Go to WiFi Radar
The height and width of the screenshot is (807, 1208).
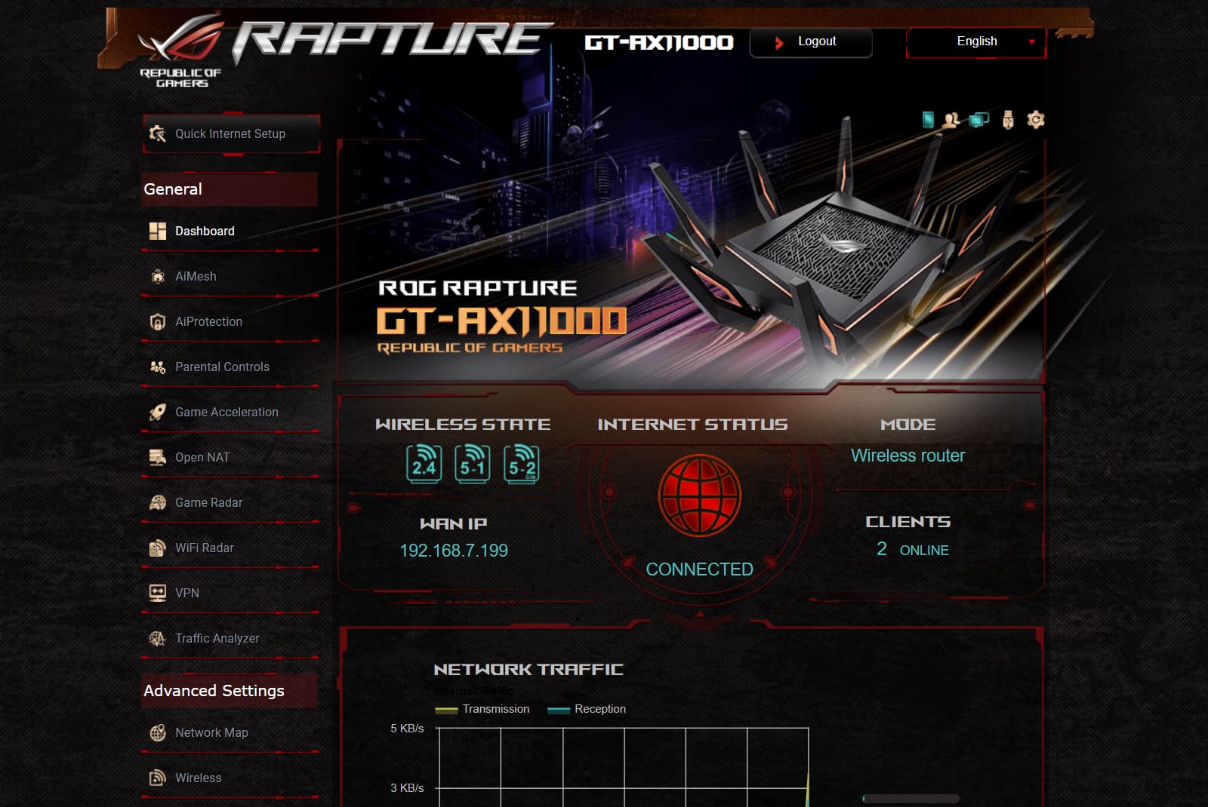pyautogui.click(x=230, y=548)
